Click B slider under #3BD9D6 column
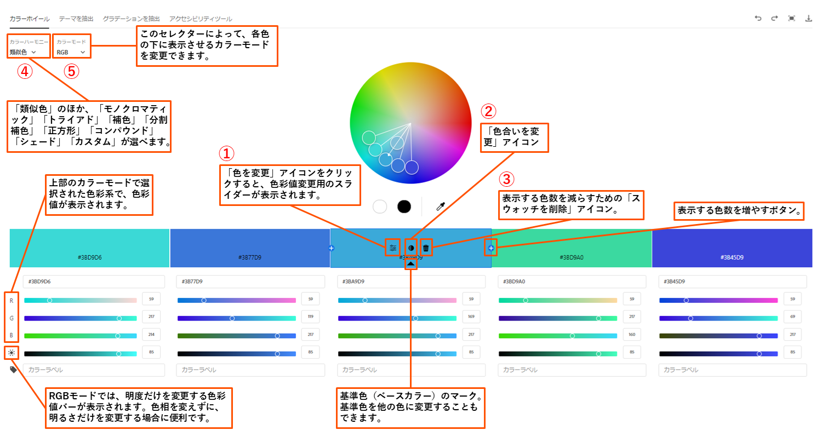The height and width of the screenshot is (430, 822). click(81, 336)
